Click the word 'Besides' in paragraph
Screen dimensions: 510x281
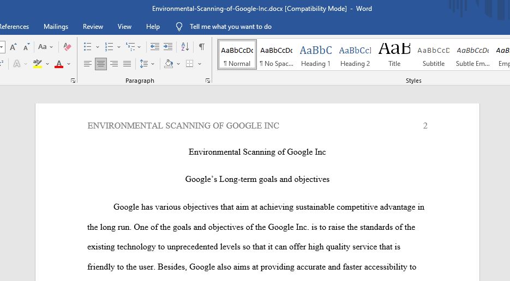(172, 267)
